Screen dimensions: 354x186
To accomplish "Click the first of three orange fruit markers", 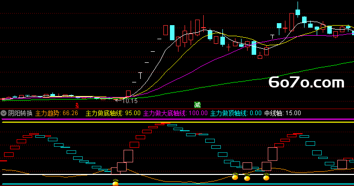I will [235, 176].
